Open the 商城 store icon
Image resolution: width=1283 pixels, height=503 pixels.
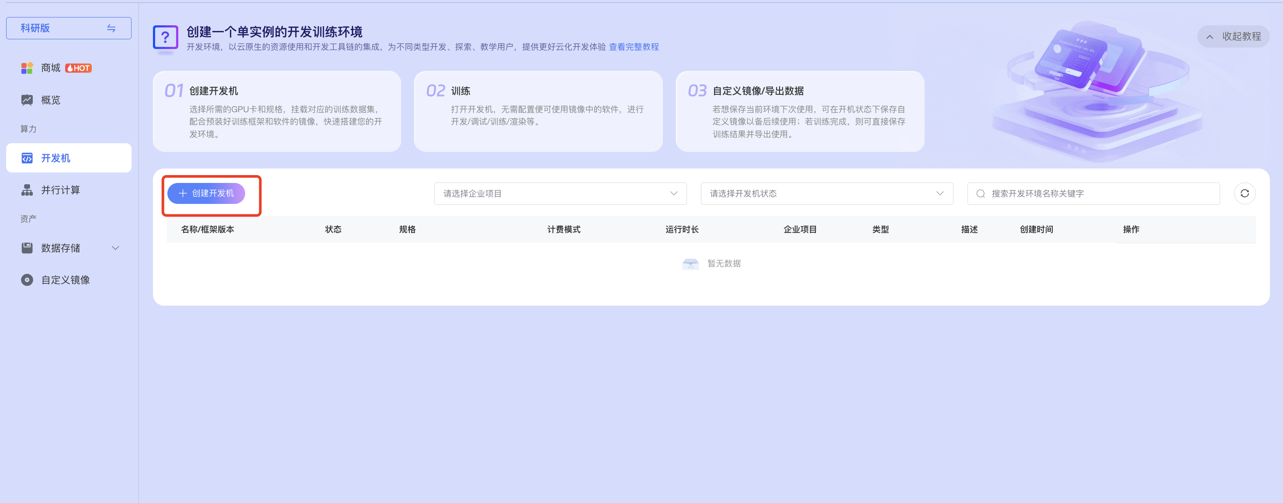pyautogui.click(x=27, y=68)
